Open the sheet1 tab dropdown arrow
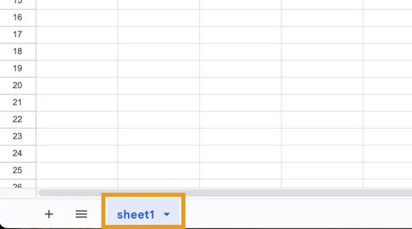412x229 pixels. coord(167,215)
